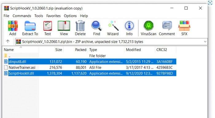The width and height of the screenshot is (215, 118).
Task: Open the Comment tool
Action: pos(167,26)
